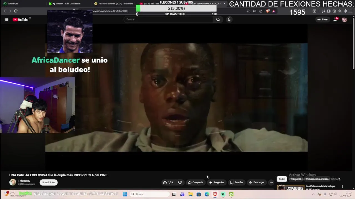Open options for Las Peliculas de Marvel video
Screen dimensions: 355x199
[342, 187]
